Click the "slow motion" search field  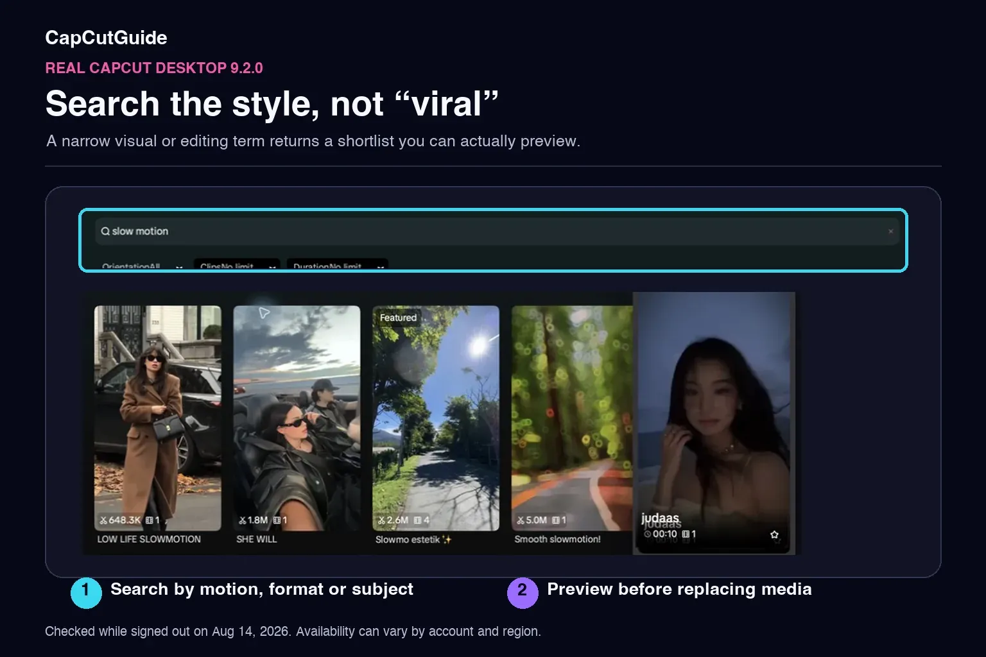coord(497,231)
